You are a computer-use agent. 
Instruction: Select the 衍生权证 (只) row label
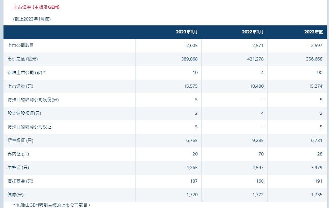[x=20, y=141]
